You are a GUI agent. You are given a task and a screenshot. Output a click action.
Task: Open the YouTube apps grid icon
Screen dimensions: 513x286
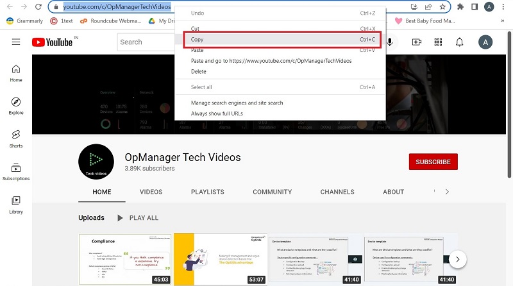(x=438, y=42)
